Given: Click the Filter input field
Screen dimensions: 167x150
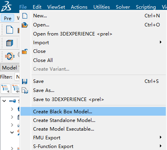Looking at the screenshot, I should click(x=17, y=77).
